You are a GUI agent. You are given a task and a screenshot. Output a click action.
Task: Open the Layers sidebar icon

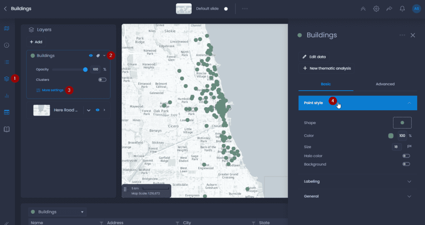click(7, 79)
